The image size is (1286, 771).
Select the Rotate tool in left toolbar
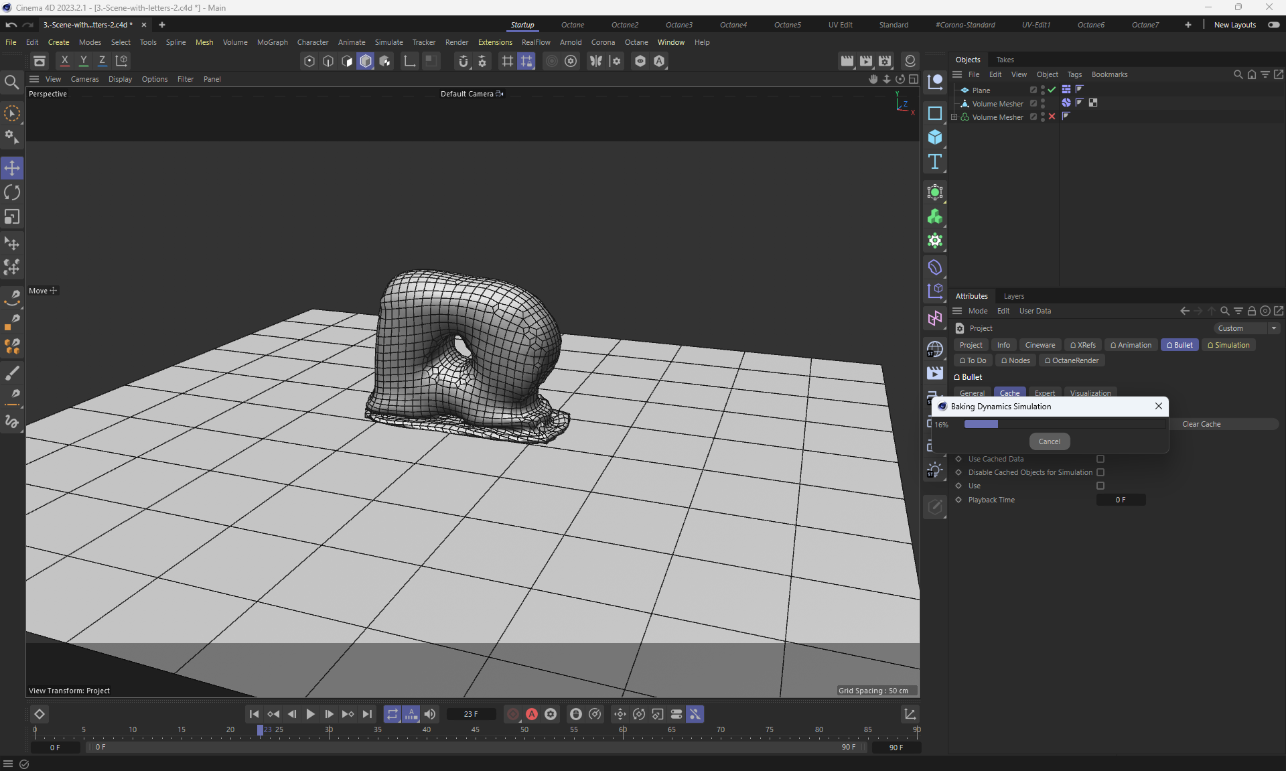point(12,193)
